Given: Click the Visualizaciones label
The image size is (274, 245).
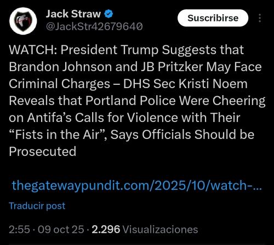Looking at the screenshot, I should (160, 229).
